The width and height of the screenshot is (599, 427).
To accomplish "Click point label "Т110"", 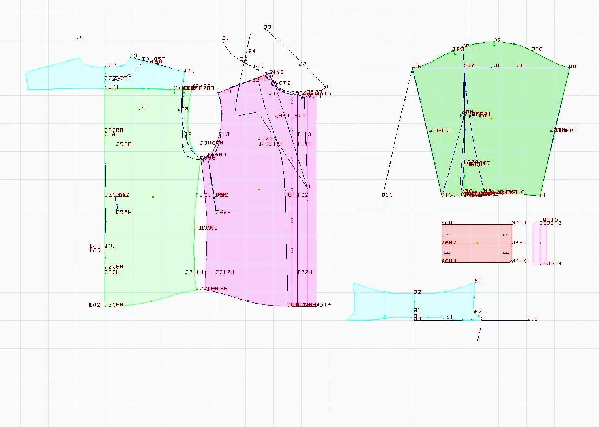I will (304, 134).
